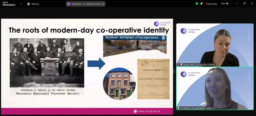256x116 pixels.
Task: Toggle the pin icon on Stacey Salt's video
Action: [x=181, y=65]
